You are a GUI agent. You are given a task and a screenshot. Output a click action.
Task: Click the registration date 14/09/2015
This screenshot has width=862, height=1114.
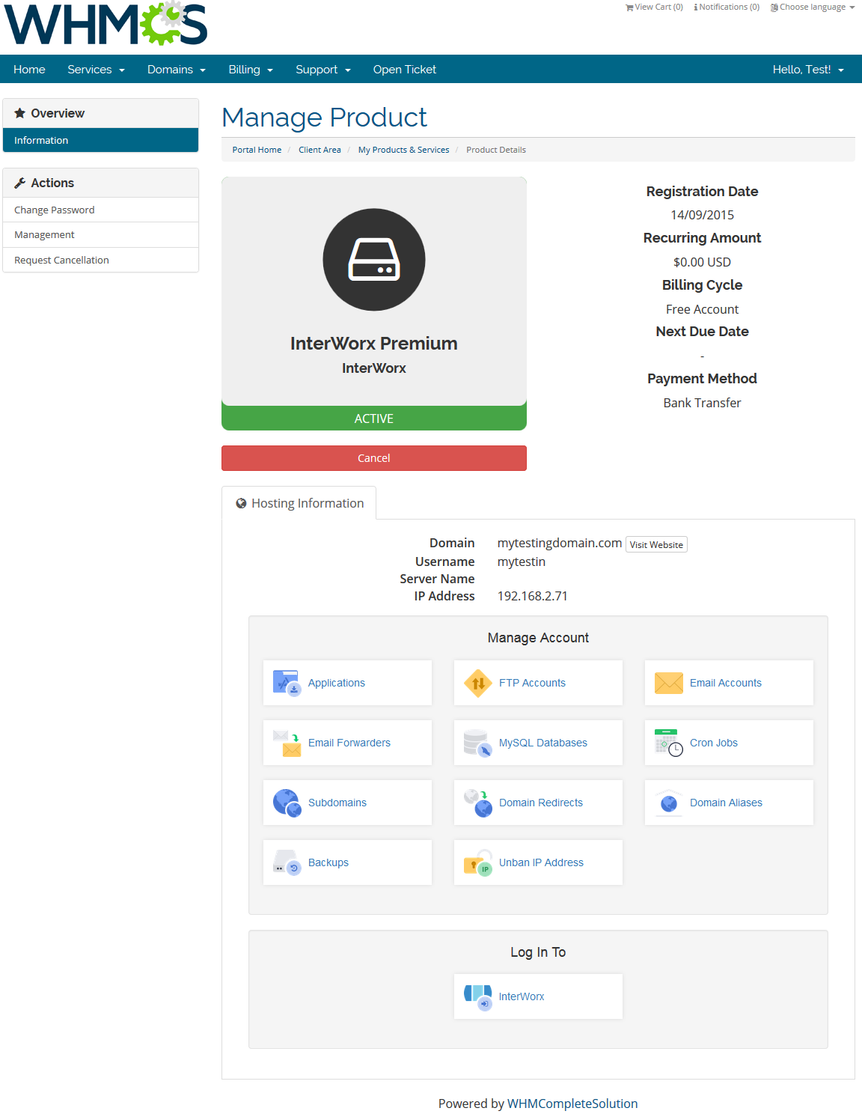click(702, 215)
